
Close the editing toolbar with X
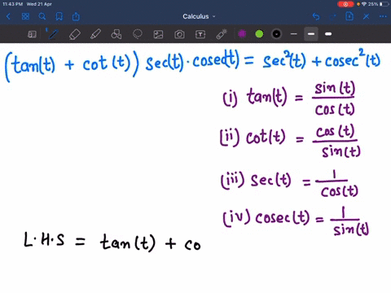coord(366,16)
